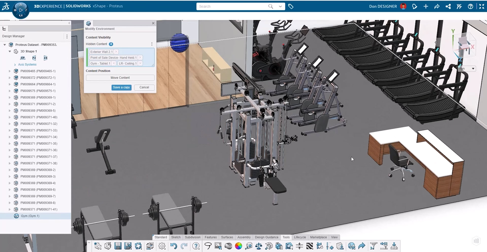Switch to the Assembly tab

click(x=244, y=237)
